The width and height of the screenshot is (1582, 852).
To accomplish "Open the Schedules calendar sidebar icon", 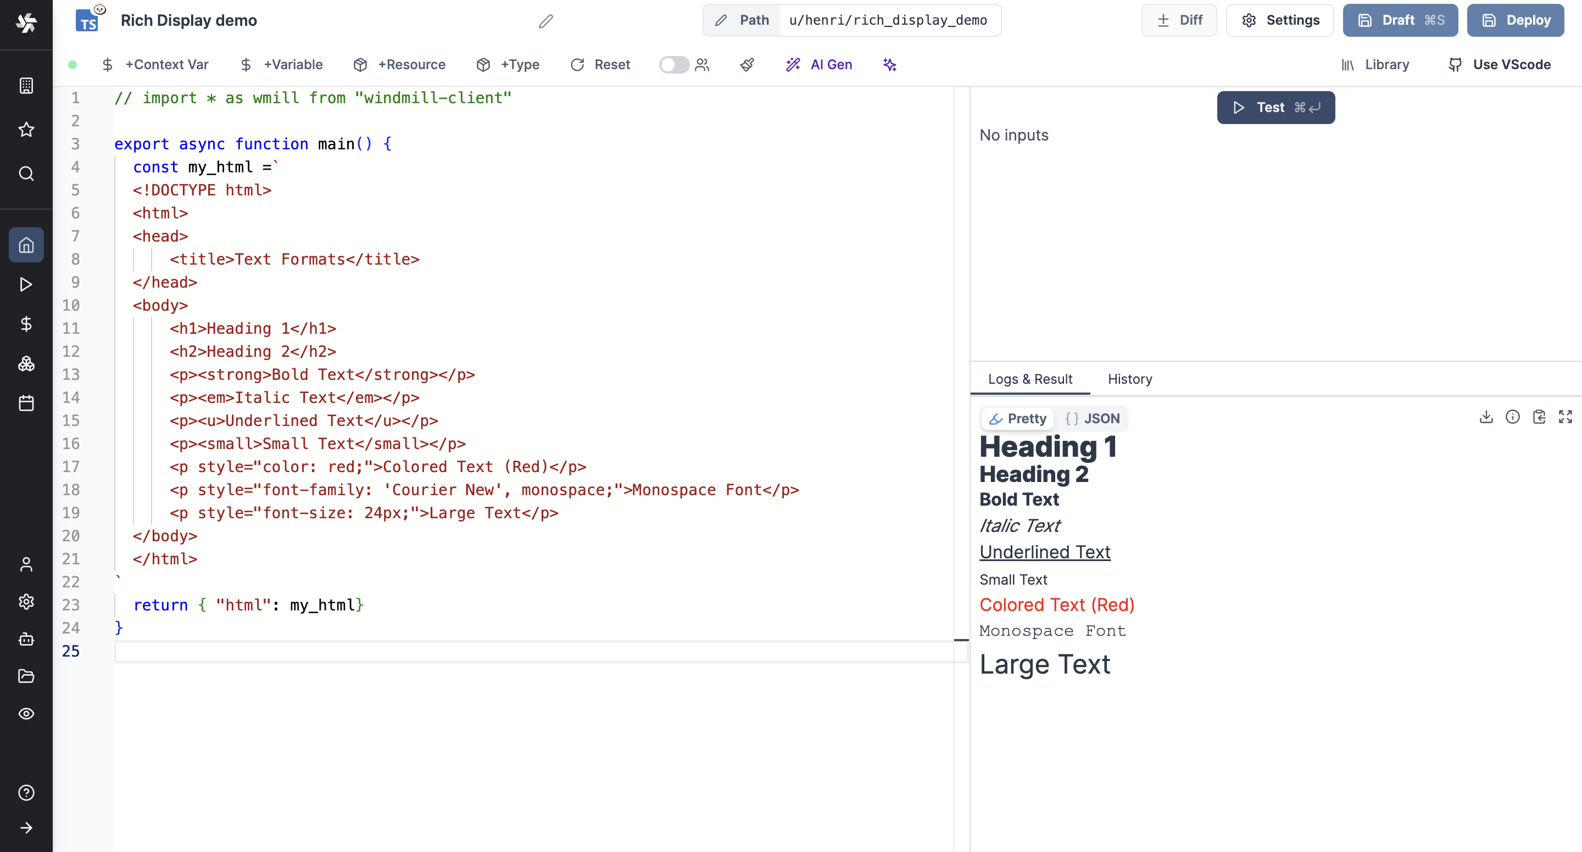I will 26,403.
